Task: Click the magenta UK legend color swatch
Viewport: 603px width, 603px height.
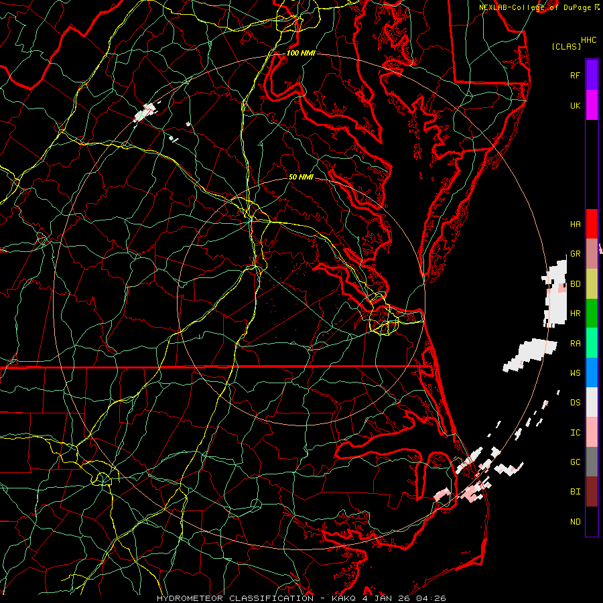Action: pyautogui.click(x=592, y=105)
